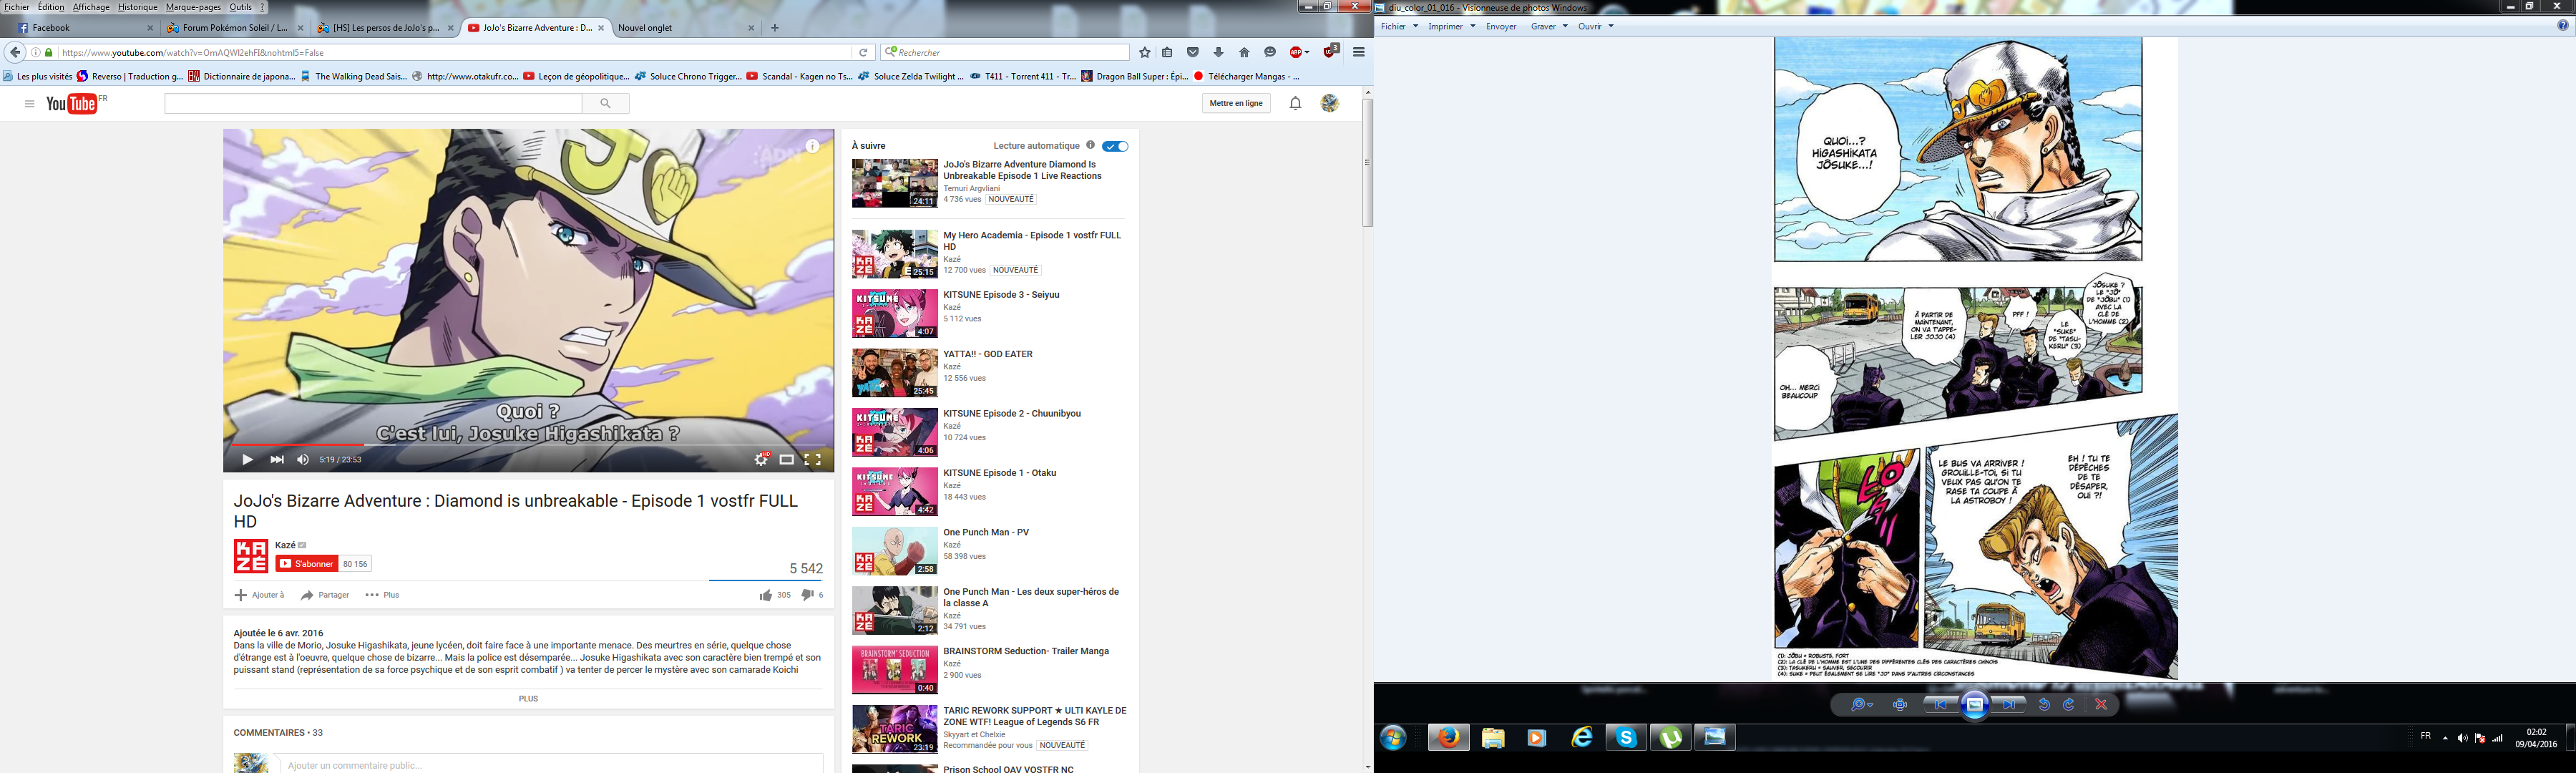Save page to Pocket
Screen dimensions: 2576x773
click(1193, 52)
